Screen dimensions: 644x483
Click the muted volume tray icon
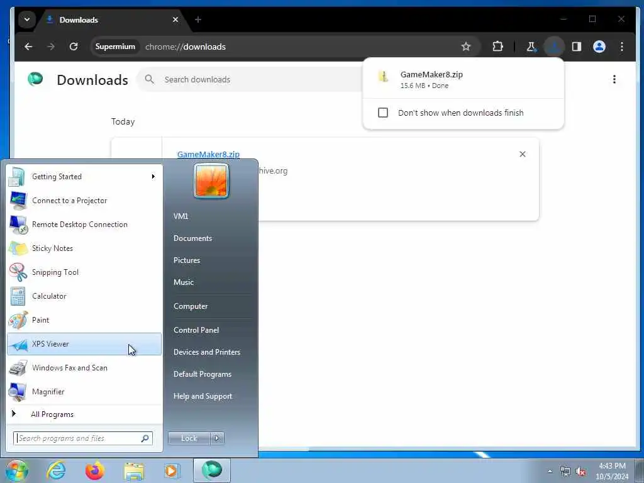[x=580, y=472]
